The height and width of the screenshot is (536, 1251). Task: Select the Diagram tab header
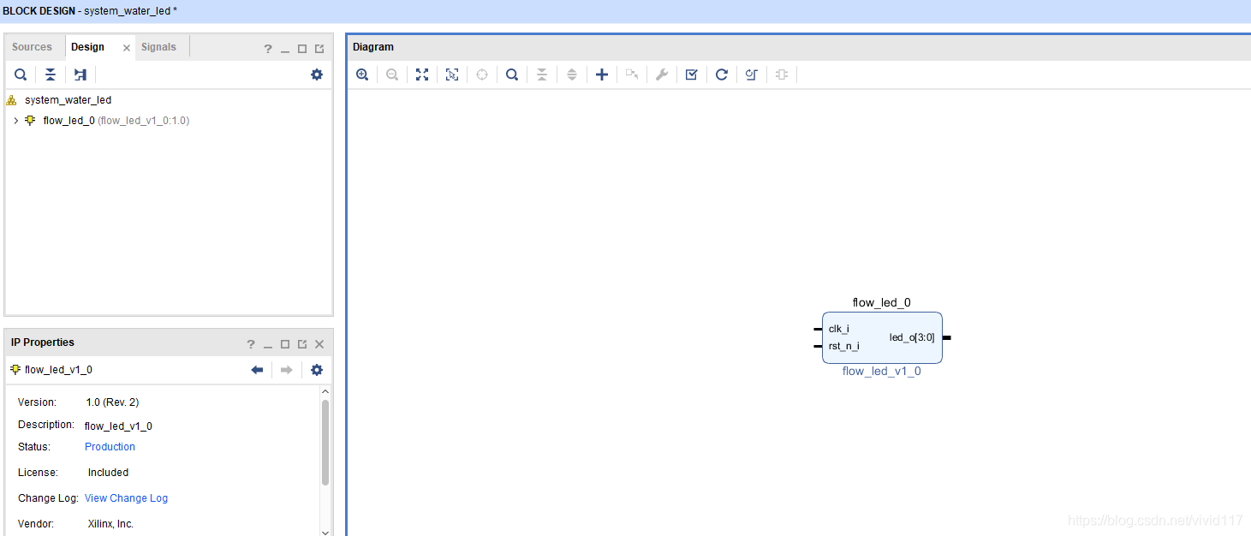[373, 47]
